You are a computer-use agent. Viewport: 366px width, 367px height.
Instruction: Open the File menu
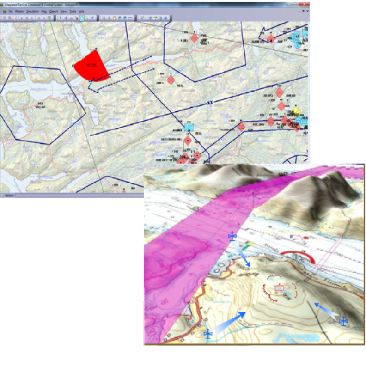[10, 11]
